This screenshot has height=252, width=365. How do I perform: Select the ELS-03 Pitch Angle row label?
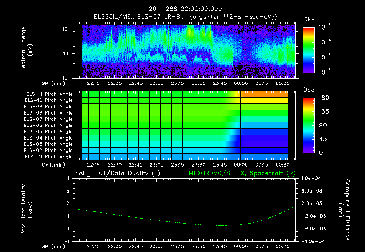(x=48, y=145)
